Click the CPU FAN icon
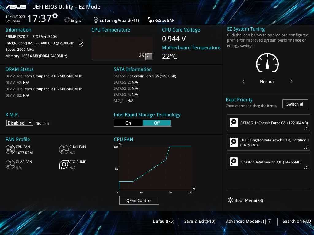 [10, 149]
